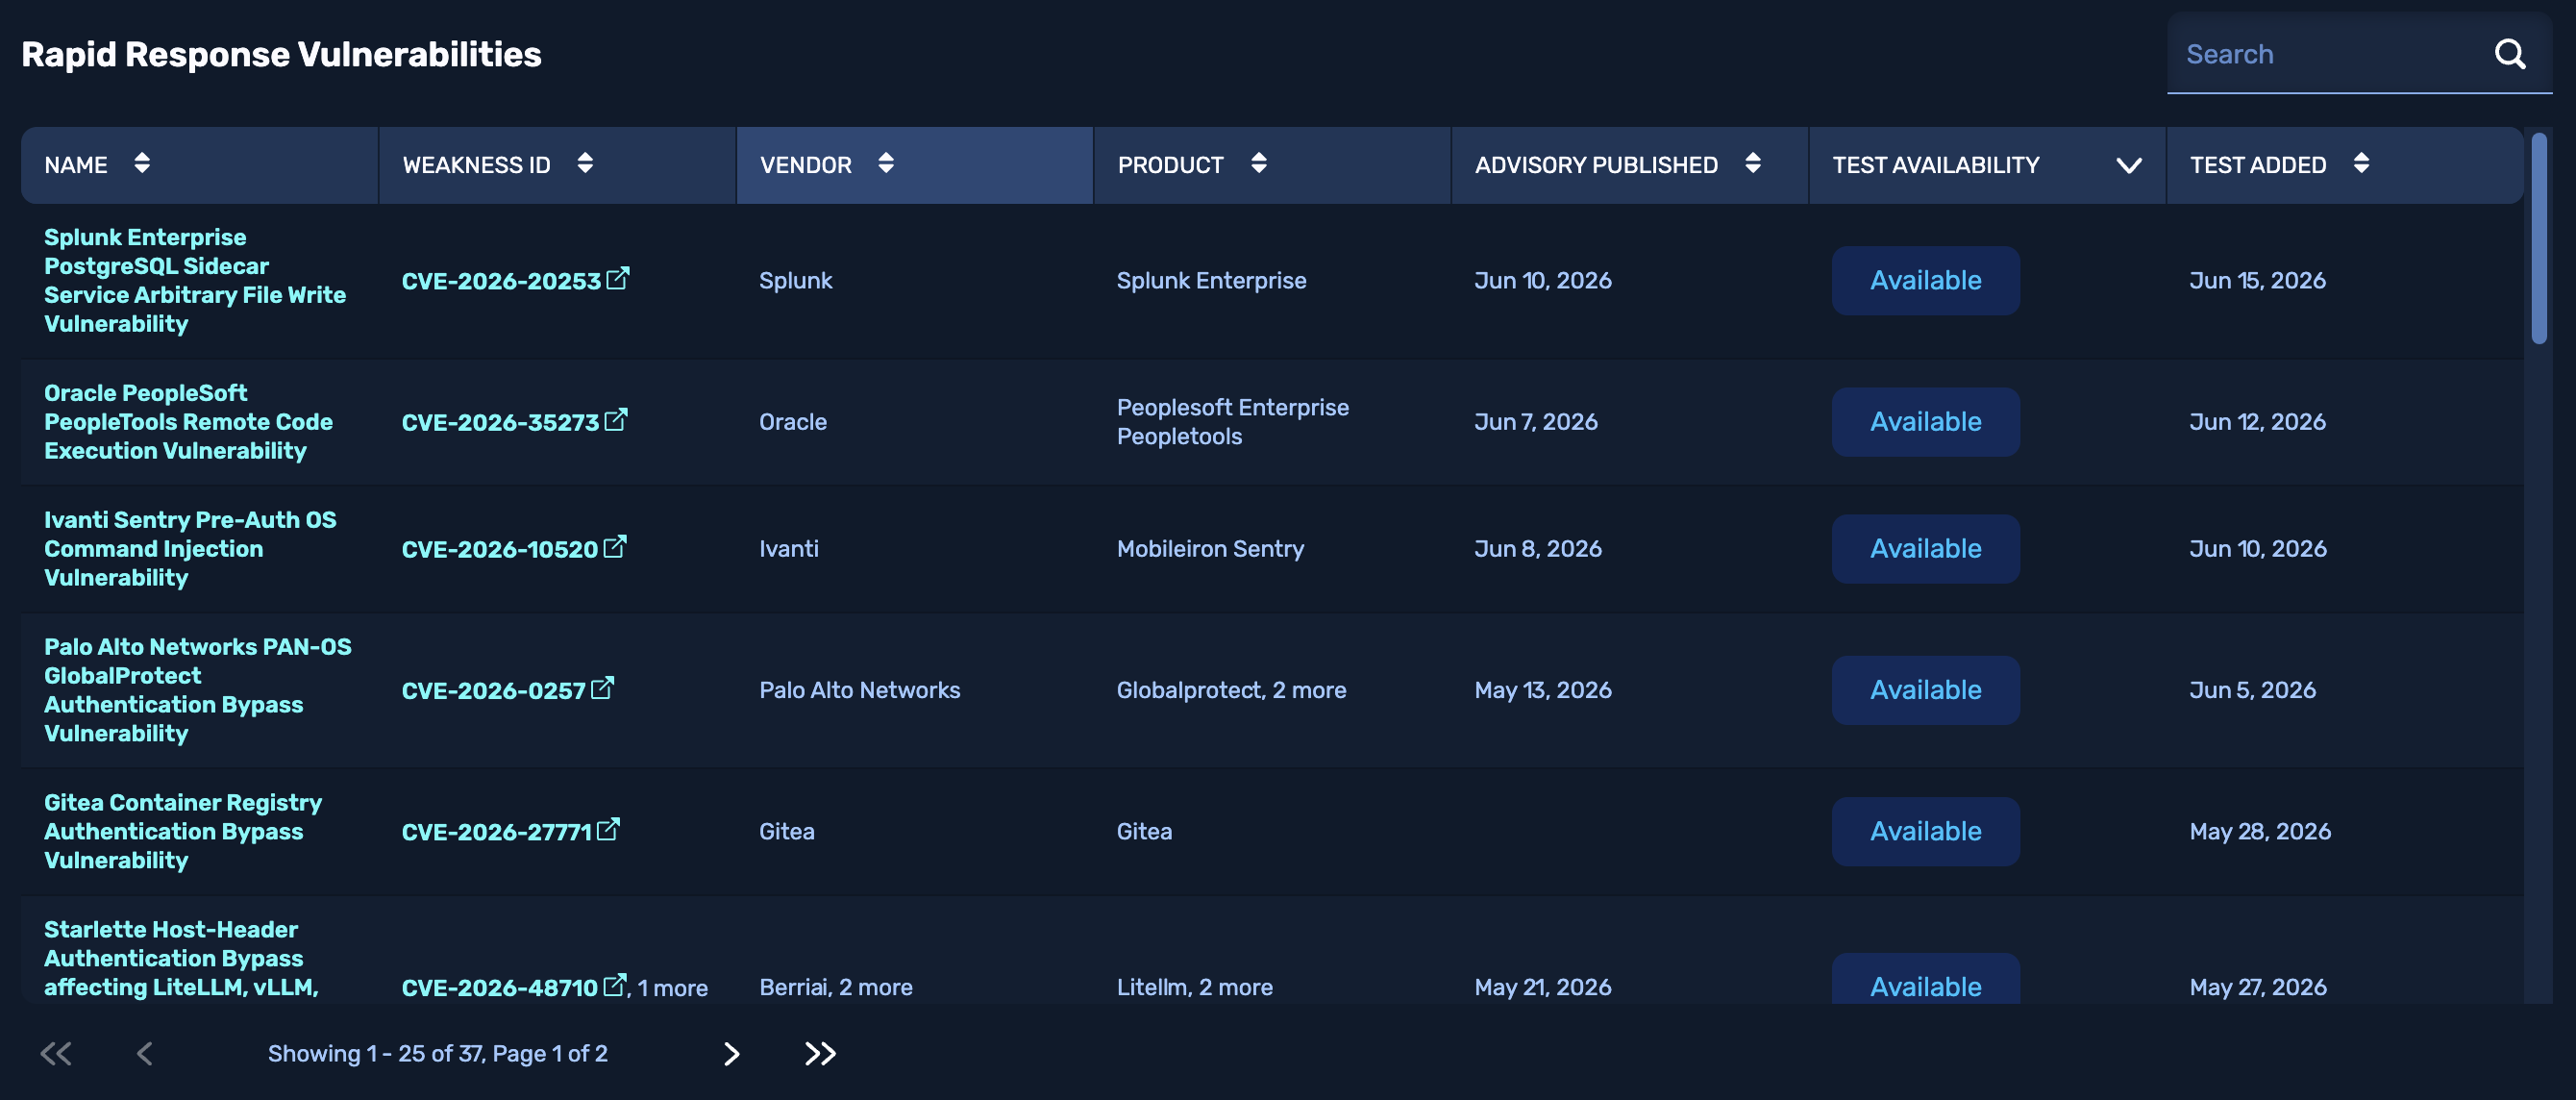Click Available button in Splunk row
The height and width of the screenshot is (1100, 2576).
[x=1925, y=280]
